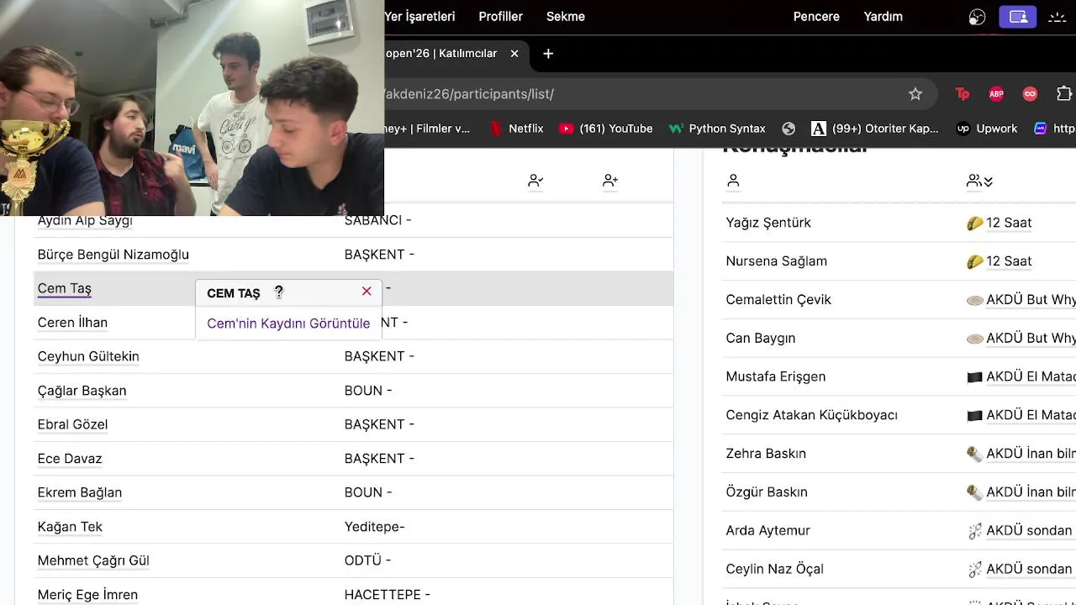
Task: Click participant Ceren İlhan
Action: [x=72, y=323]
